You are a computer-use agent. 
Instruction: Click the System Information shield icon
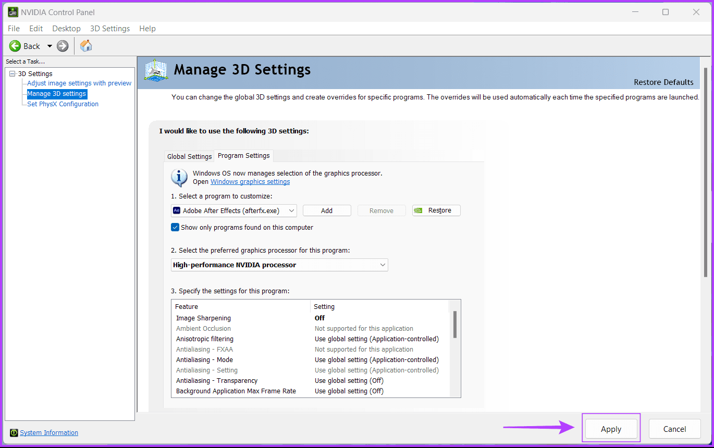point(14,433)
